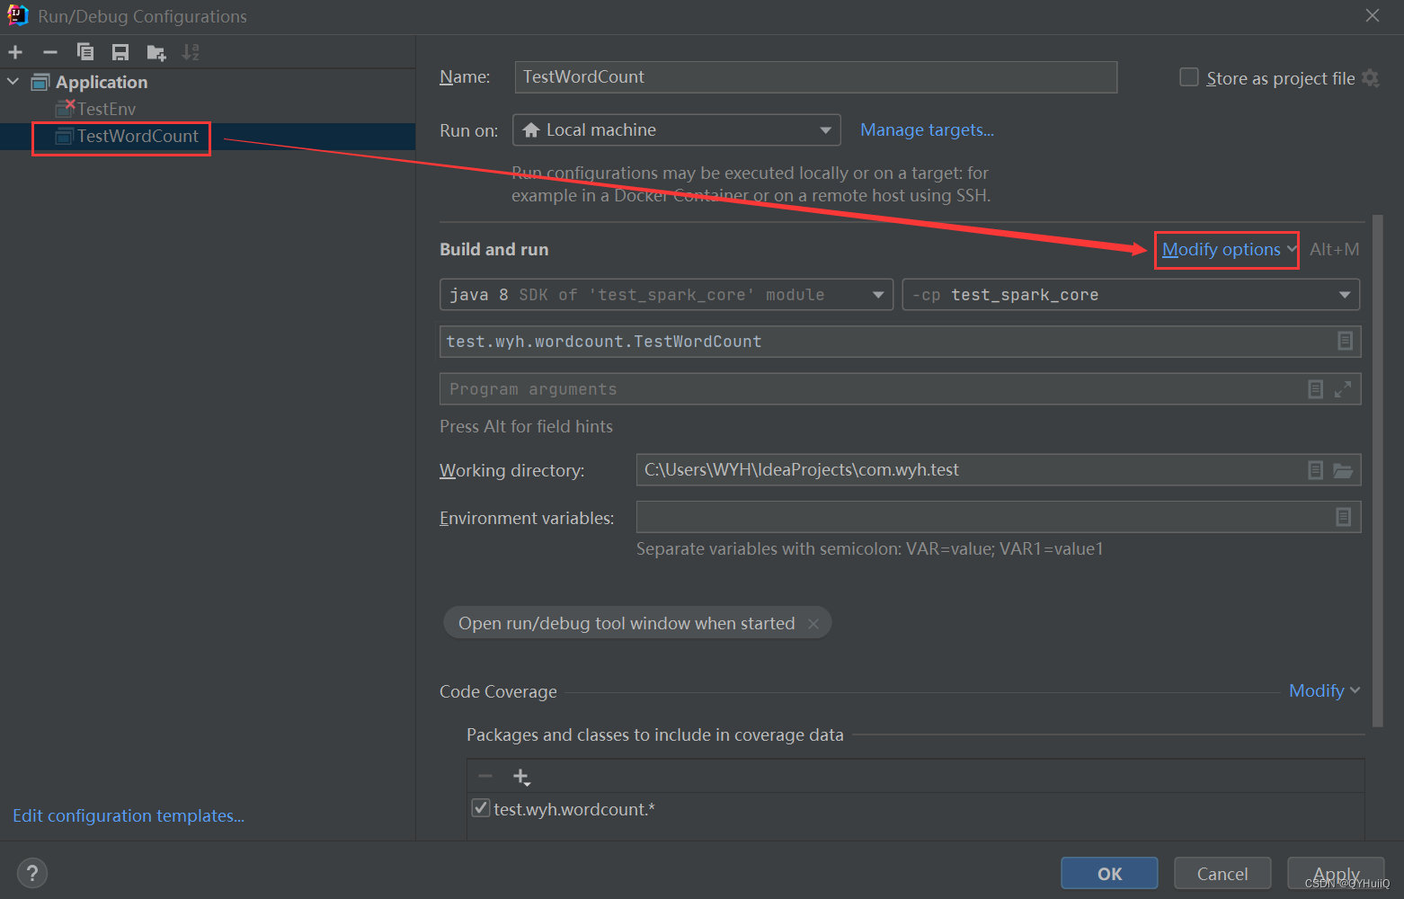Viewport: 1404px width, 899px height.
Task: Sort configurations alphabetically
Action: coord(191,52)
